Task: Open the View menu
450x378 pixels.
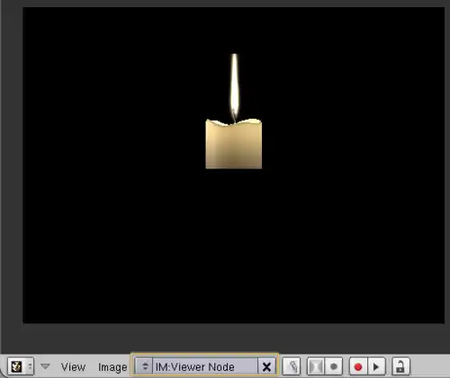Action: tap(73, 366)
